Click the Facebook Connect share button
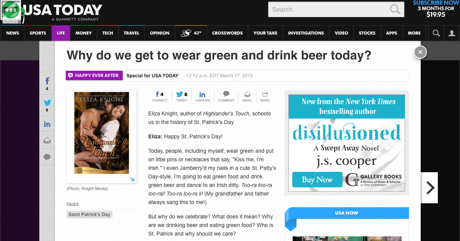The image size is (460, 241). click(x=160, y=96)
